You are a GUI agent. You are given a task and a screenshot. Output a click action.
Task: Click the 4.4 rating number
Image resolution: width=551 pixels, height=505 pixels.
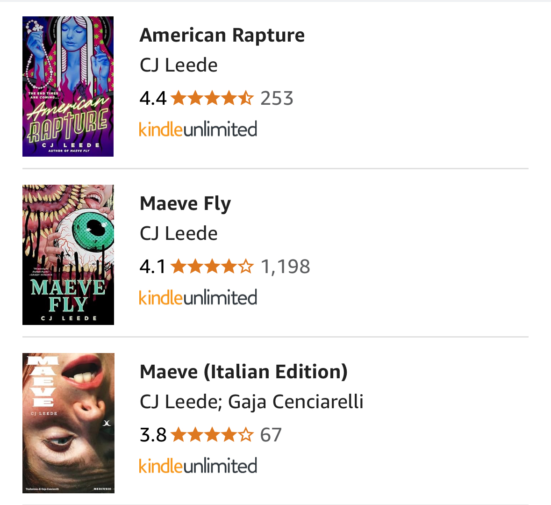153,98
